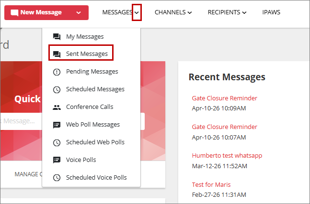Image resolution: width=310 pixels, height=204 pixels.
Task: Click the Scheduled Web Polls clock icon
Action: coord(57,142)
